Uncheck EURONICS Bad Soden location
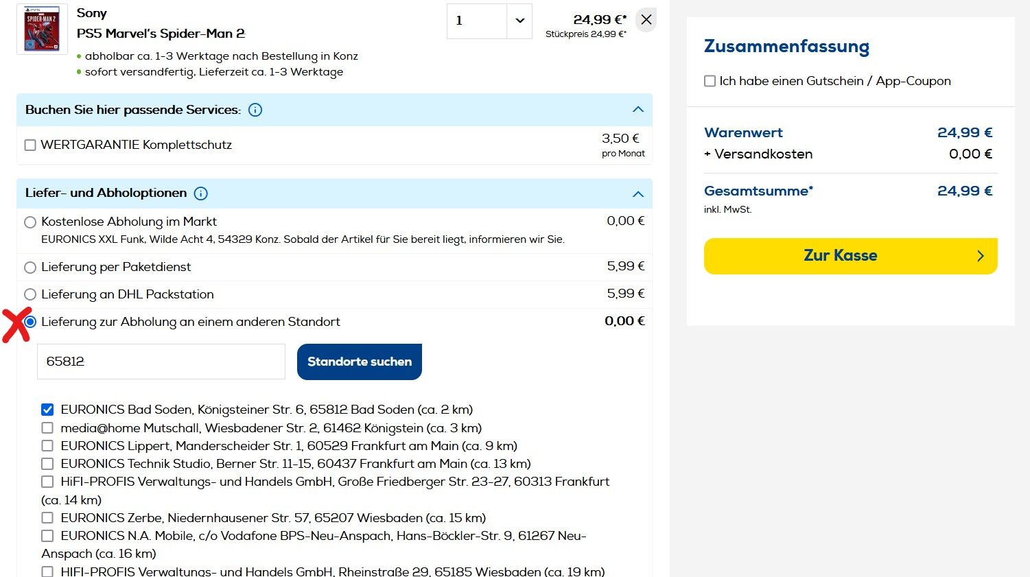This screenshot has width=1030, height=577. click(47, 410)
